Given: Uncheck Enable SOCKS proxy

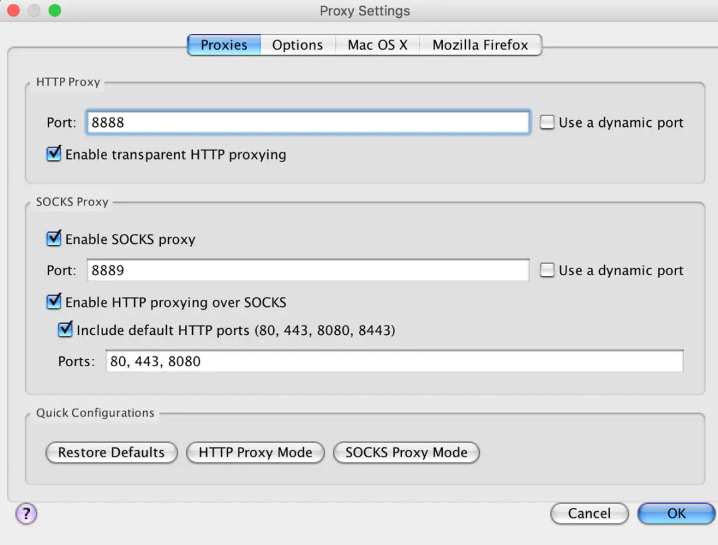Looking at the screenshot, I should 54,239.
